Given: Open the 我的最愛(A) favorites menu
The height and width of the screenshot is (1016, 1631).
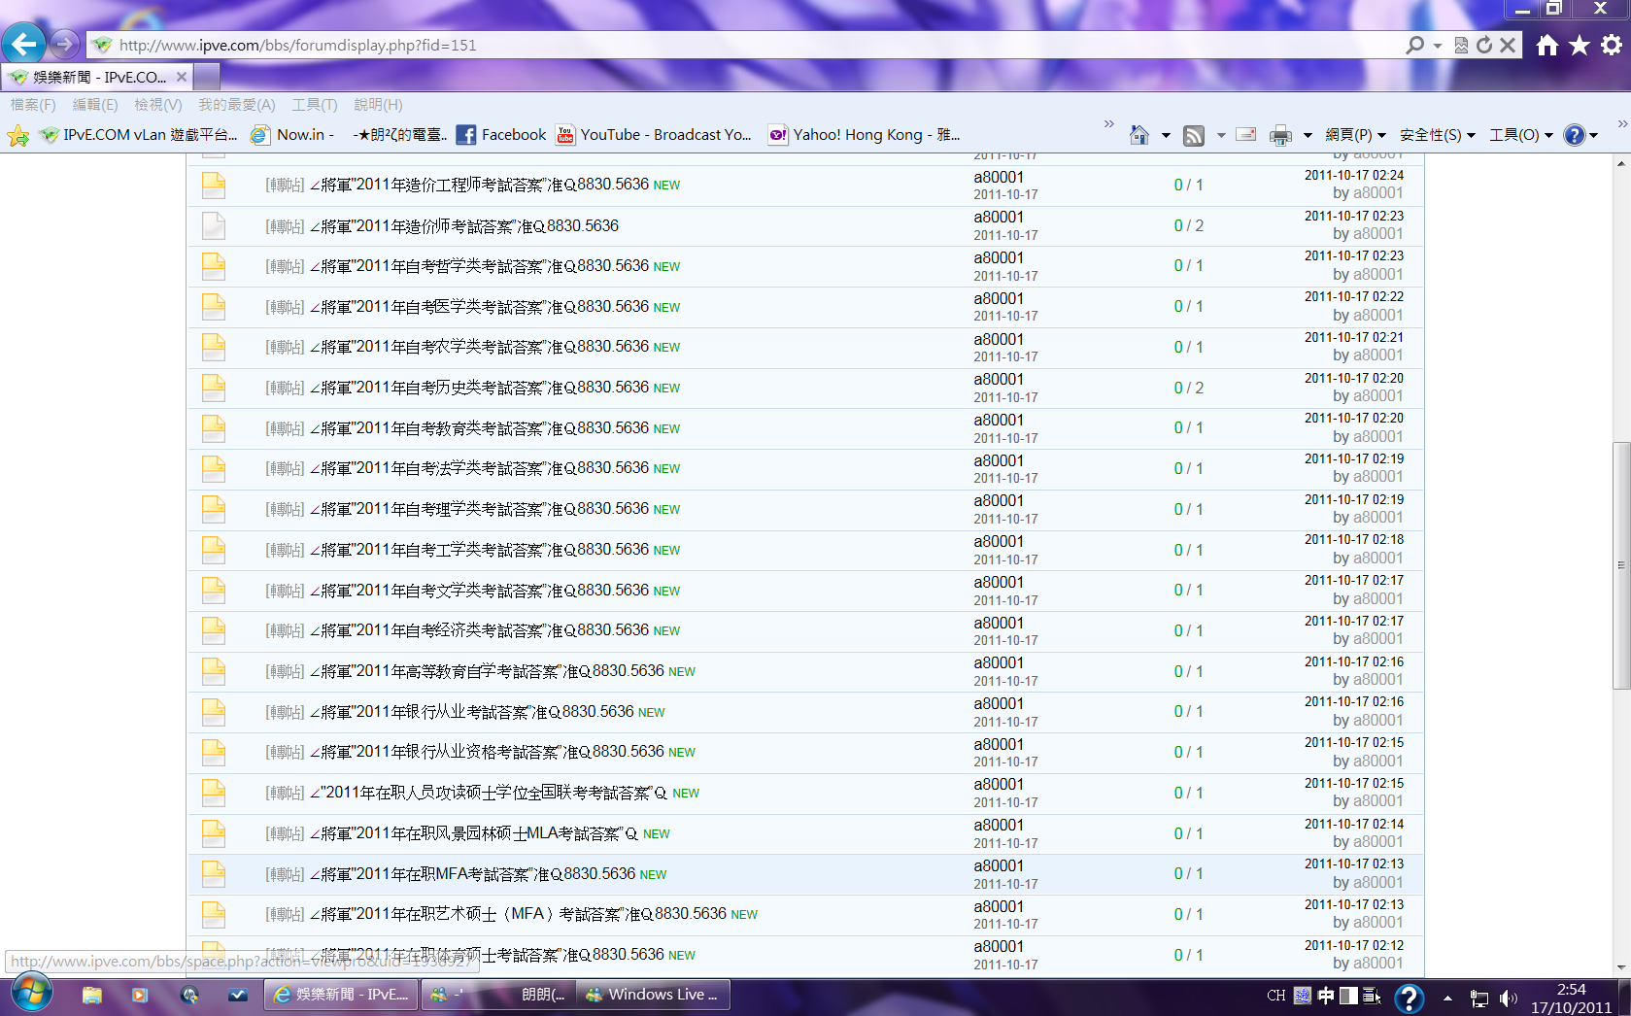Looking at the screenshot, I should pyautogui.click(x=236, y=105).
